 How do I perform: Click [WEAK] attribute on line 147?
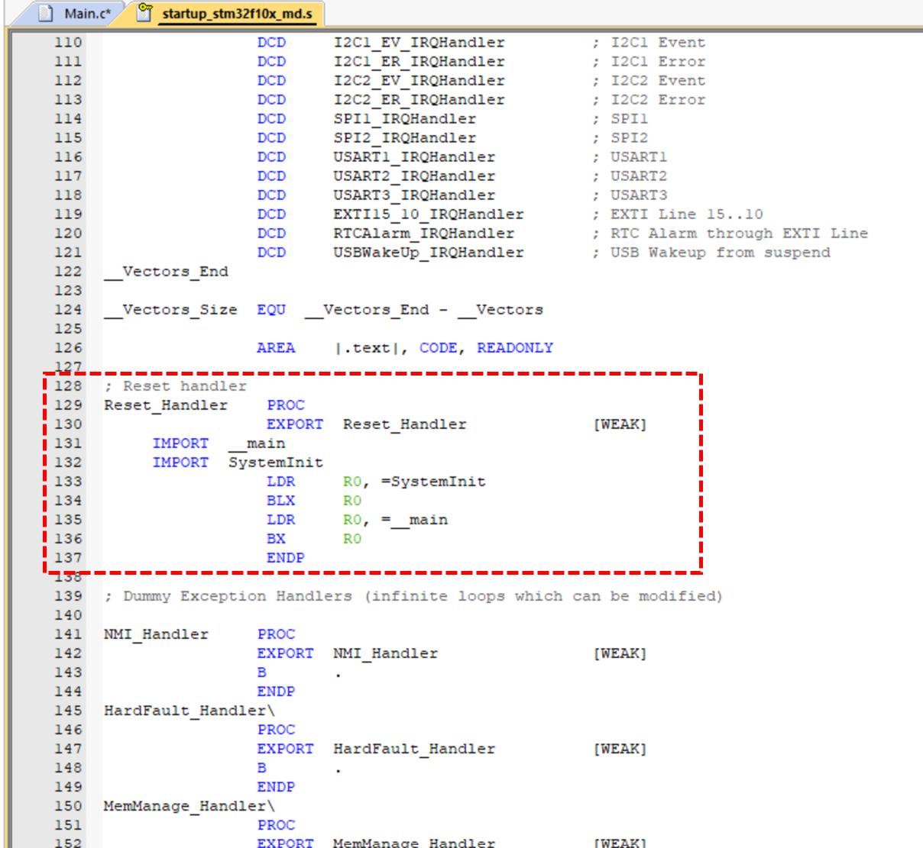[x=620, y=749]
